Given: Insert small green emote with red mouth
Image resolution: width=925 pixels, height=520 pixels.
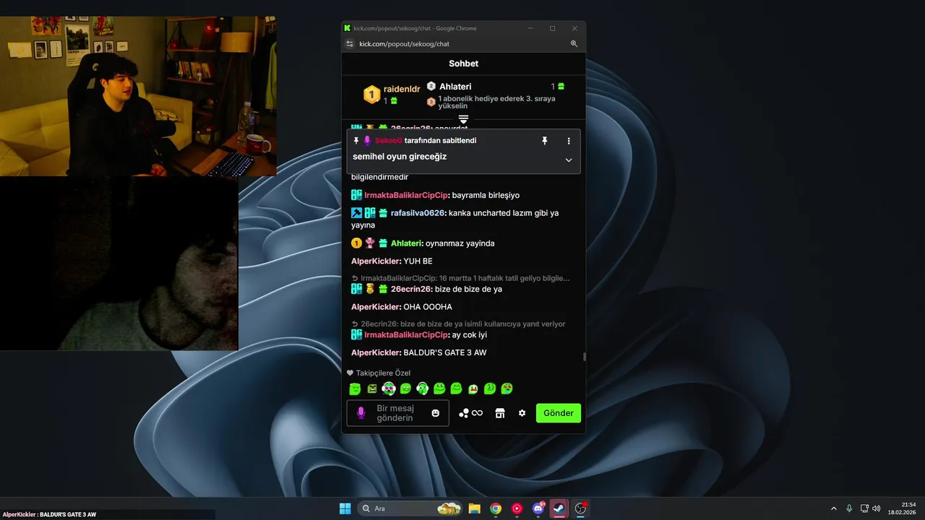Looking at the screenshot, I should [x=473, y=389].
